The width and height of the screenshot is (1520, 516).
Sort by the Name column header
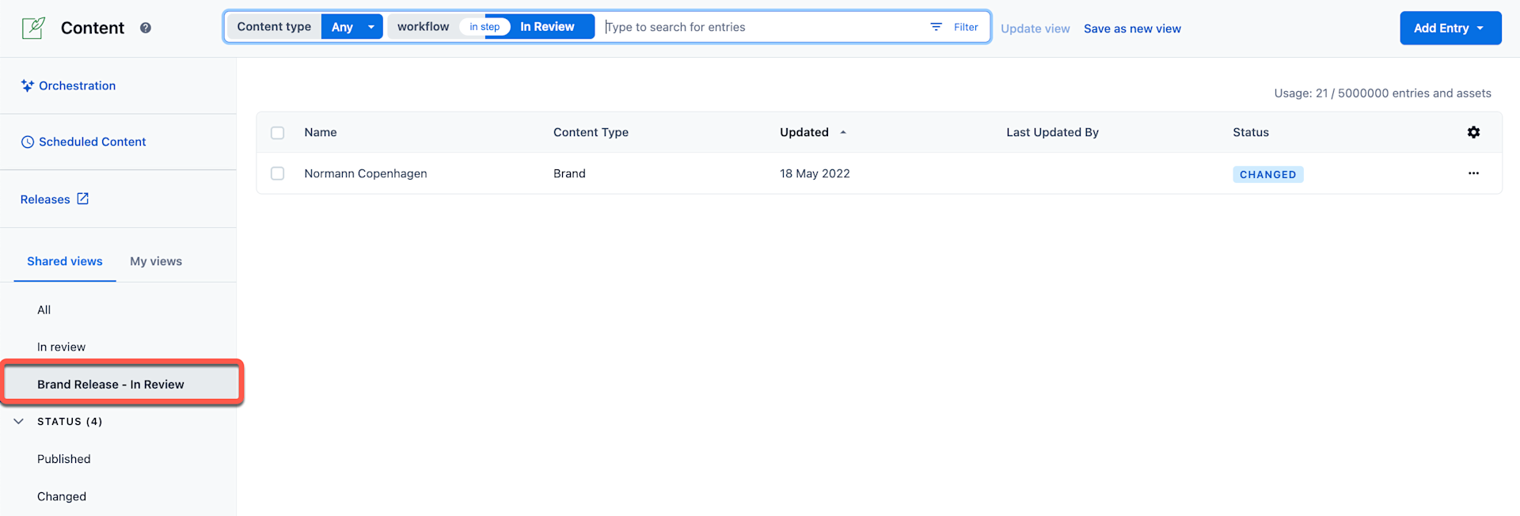tap(321, 132)
